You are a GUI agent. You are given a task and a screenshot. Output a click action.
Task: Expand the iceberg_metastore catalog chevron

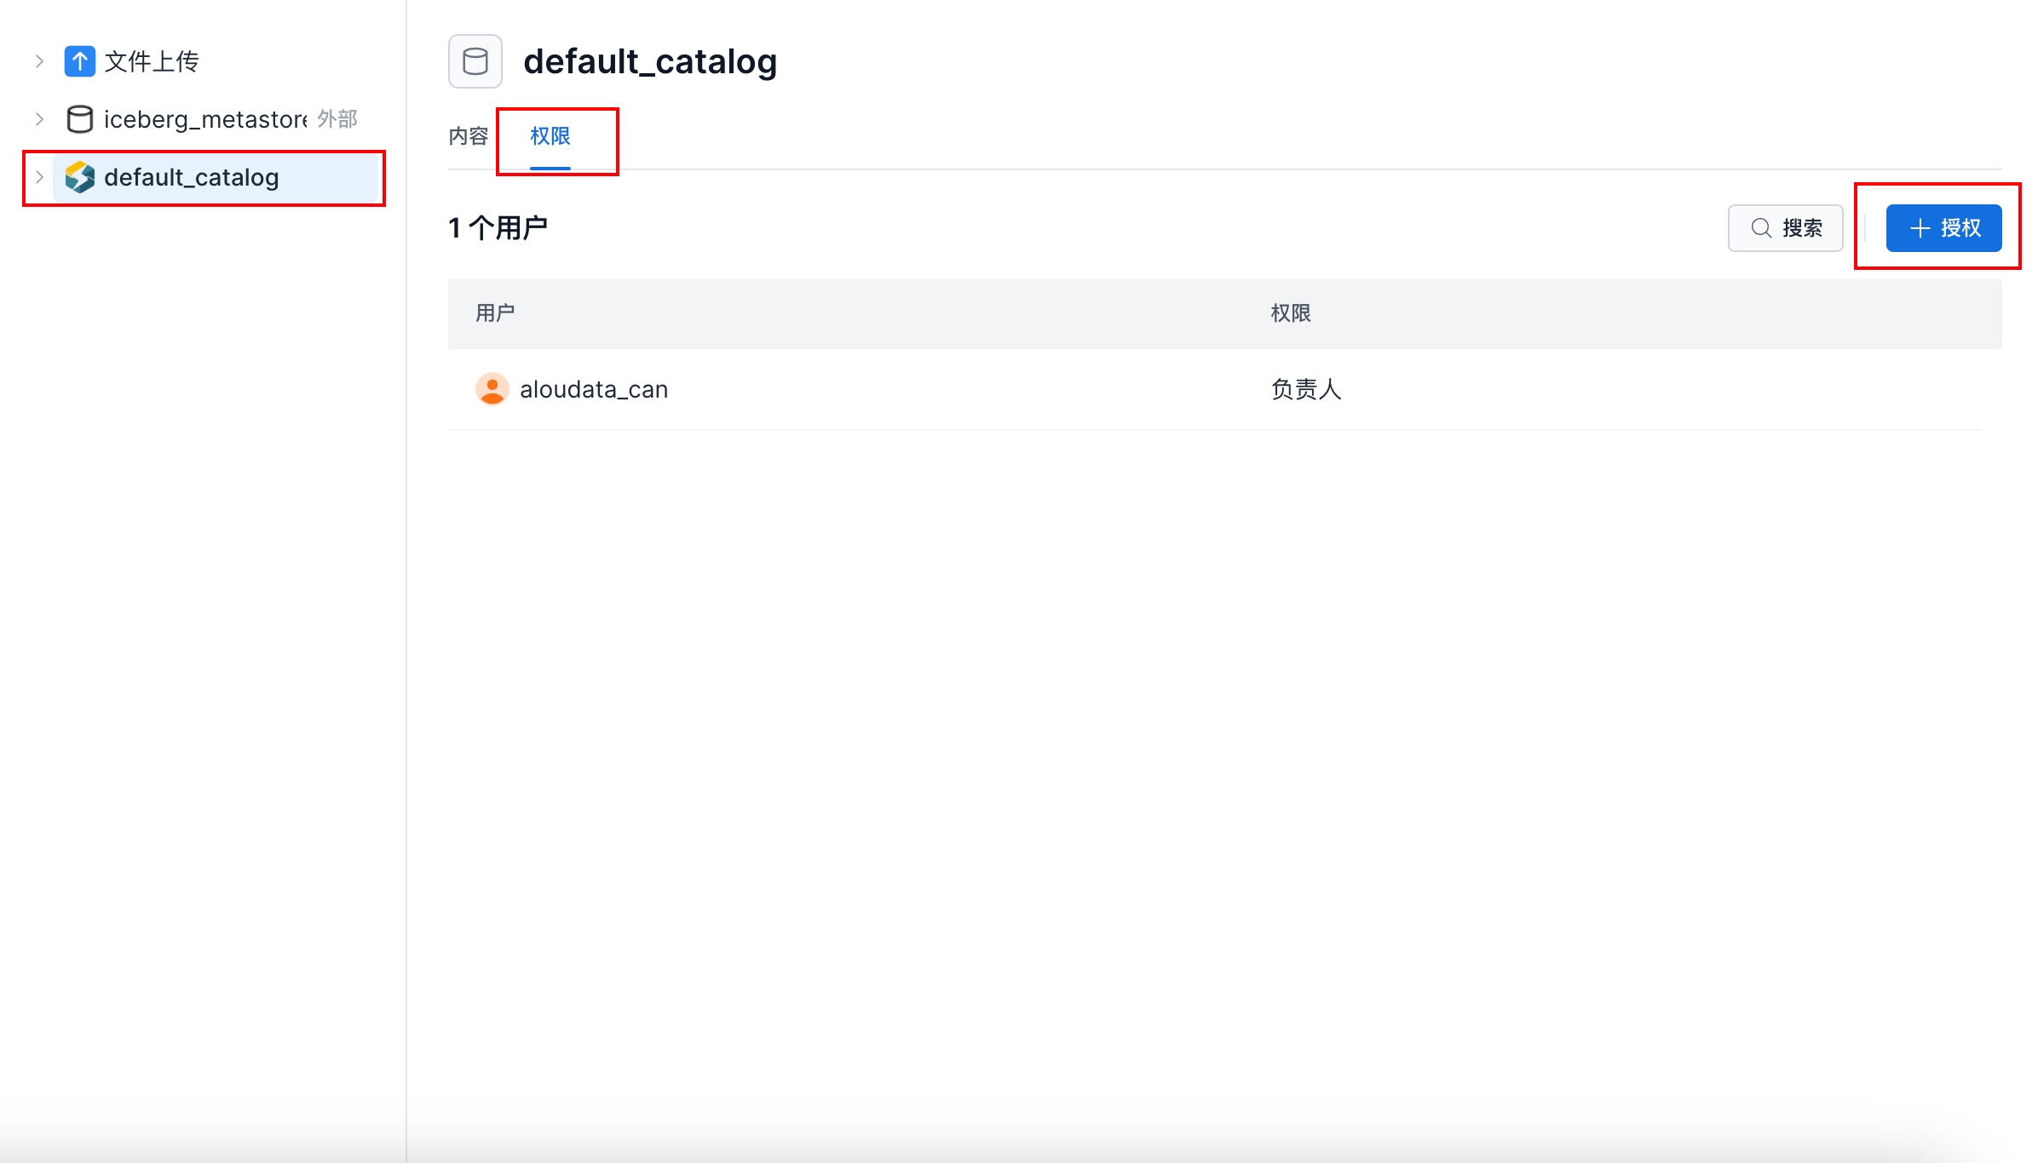coord(39,119)
